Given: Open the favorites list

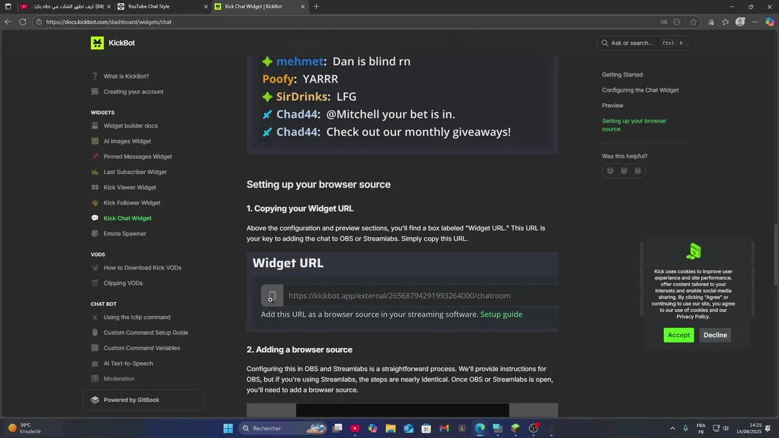Looking at the screenshot, I should [725, 22].
